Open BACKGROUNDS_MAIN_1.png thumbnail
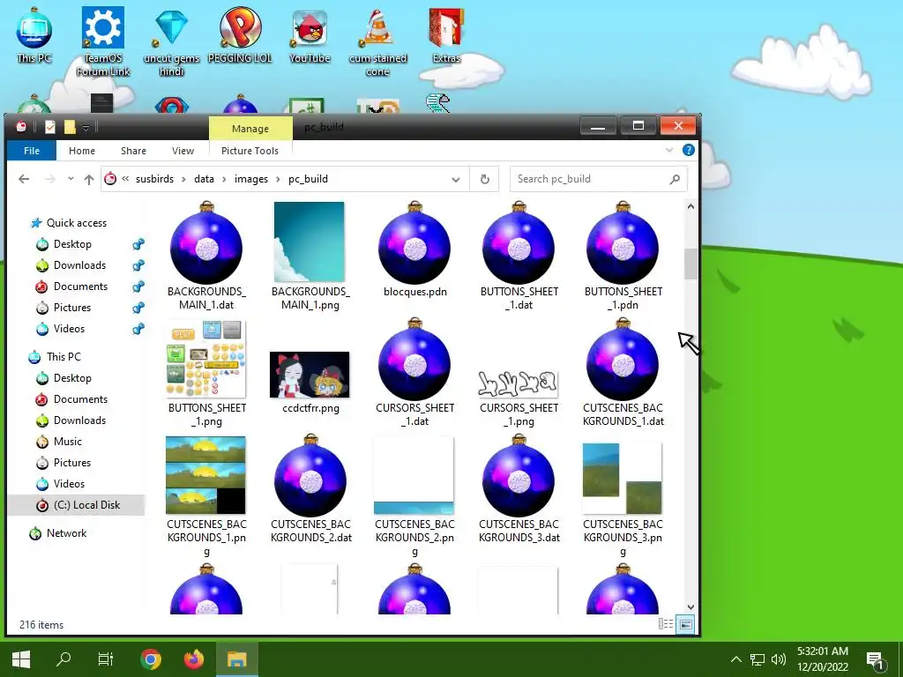The height and width of the screenshot is (677, 903). pos(310,242)
